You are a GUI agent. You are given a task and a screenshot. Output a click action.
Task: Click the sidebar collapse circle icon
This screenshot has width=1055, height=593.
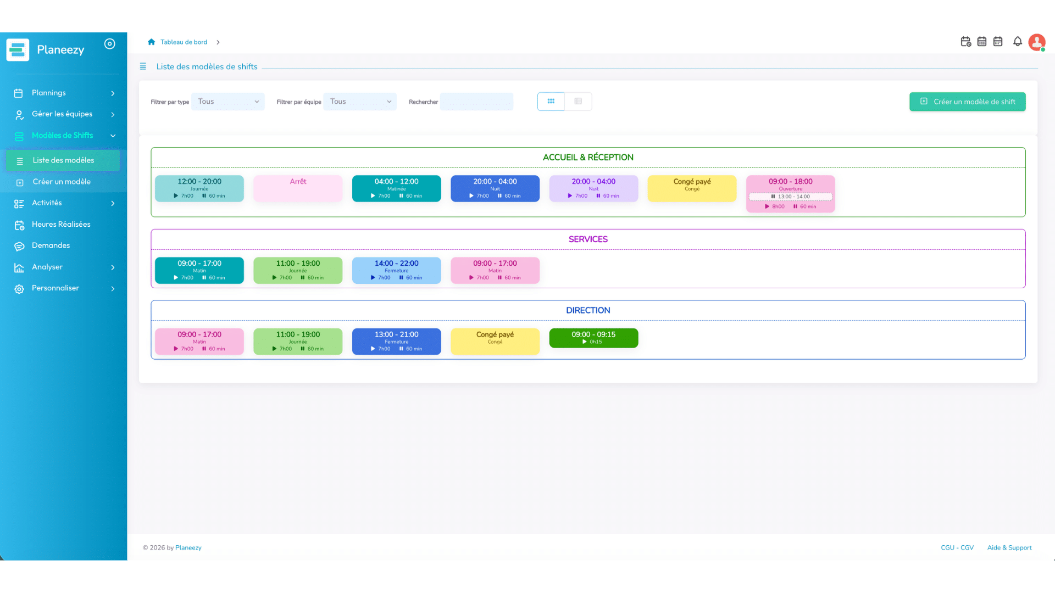pos(110,44)
